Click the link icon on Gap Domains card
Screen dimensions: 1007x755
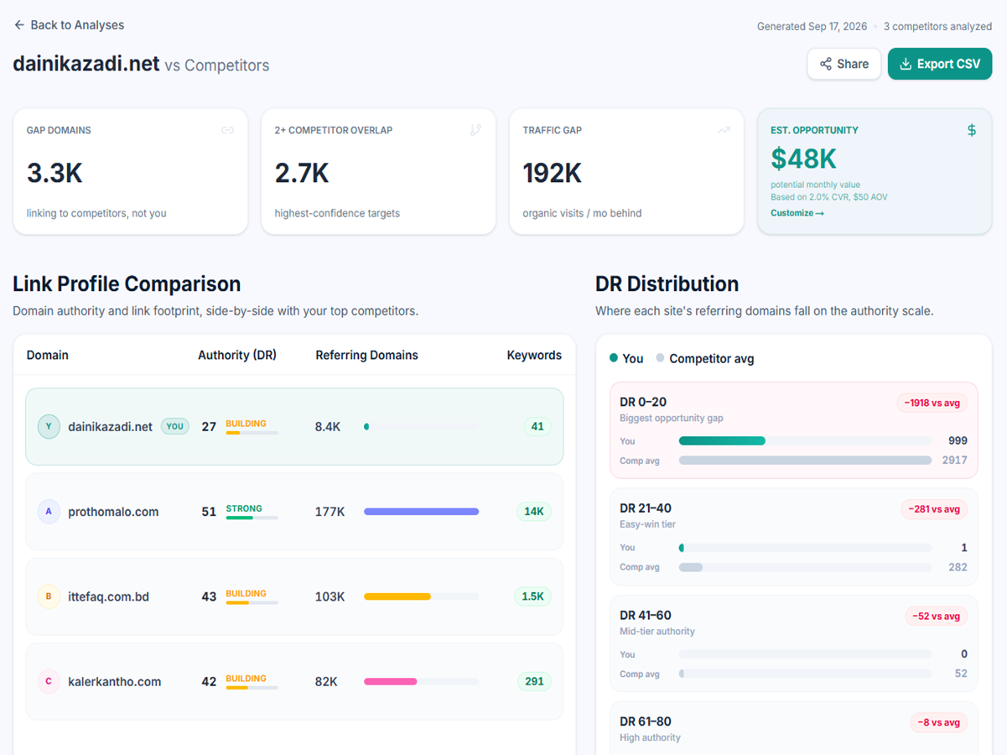pyautogui.click(x=227, y=130)
